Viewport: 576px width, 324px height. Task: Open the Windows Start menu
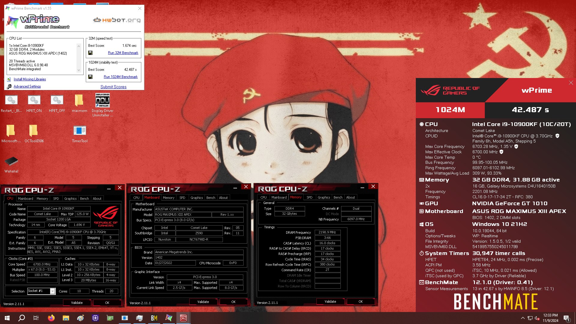point(7,318)
